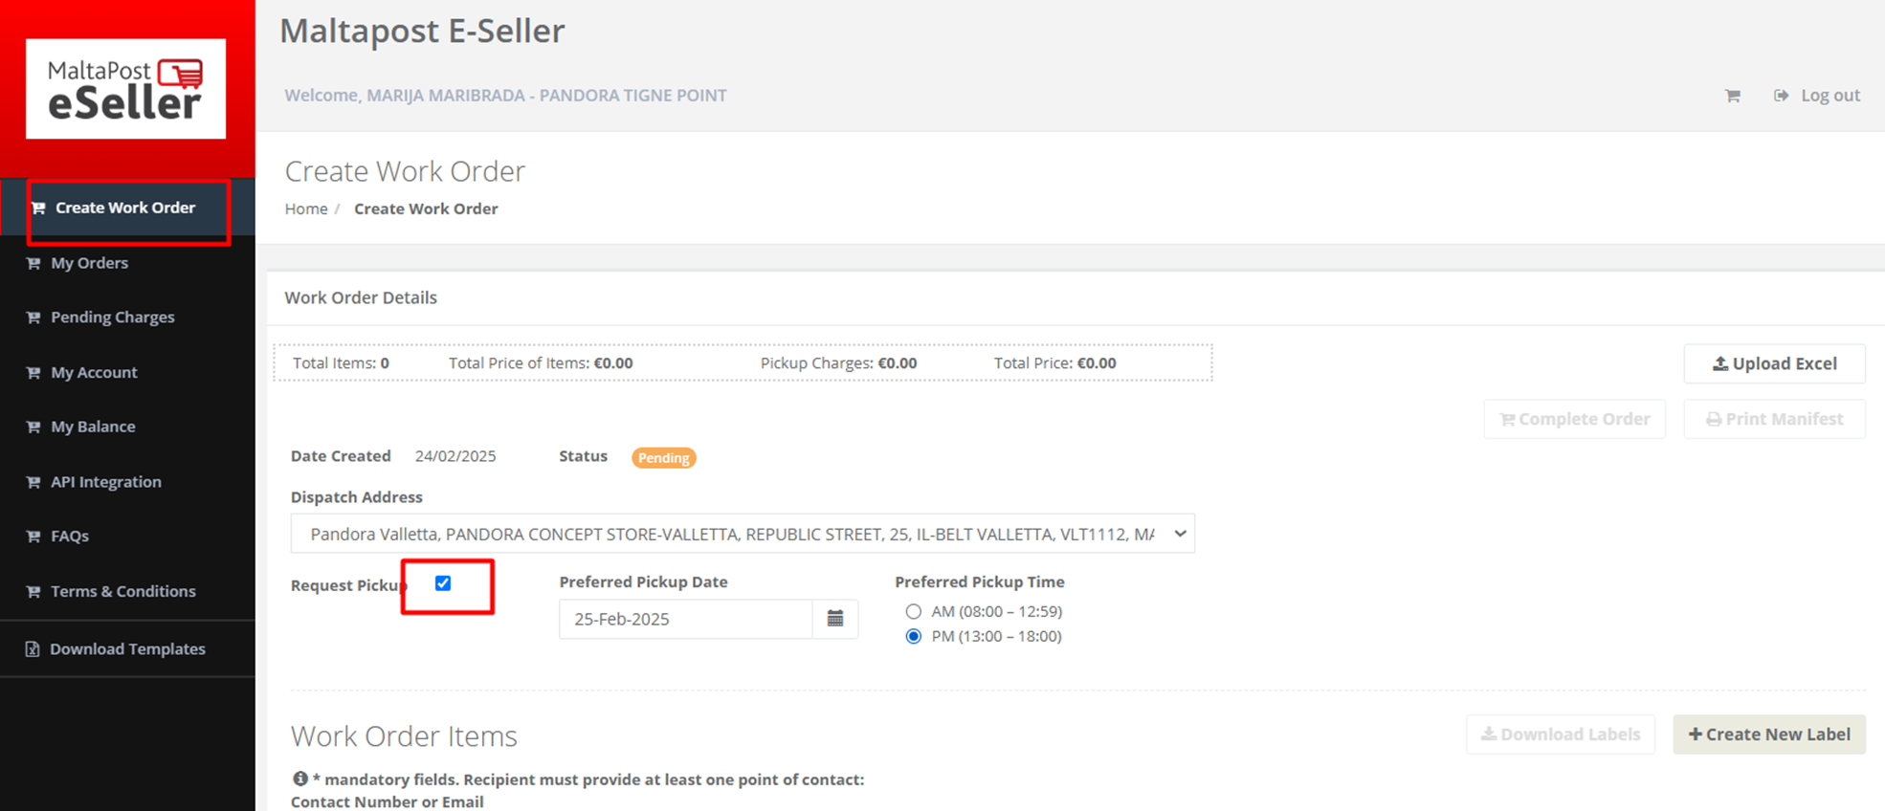Click the Log out link
This screenshot has height=811, width=1885.
1816,96
